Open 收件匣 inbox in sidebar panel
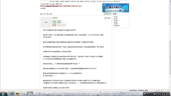Viewport: 171px width, 96px height. click(x=116, y=17)
